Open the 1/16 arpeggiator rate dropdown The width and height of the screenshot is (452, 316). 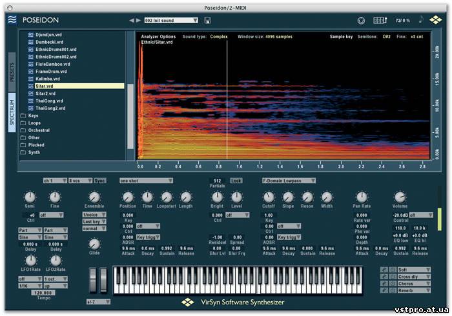(x=30, y=286)
